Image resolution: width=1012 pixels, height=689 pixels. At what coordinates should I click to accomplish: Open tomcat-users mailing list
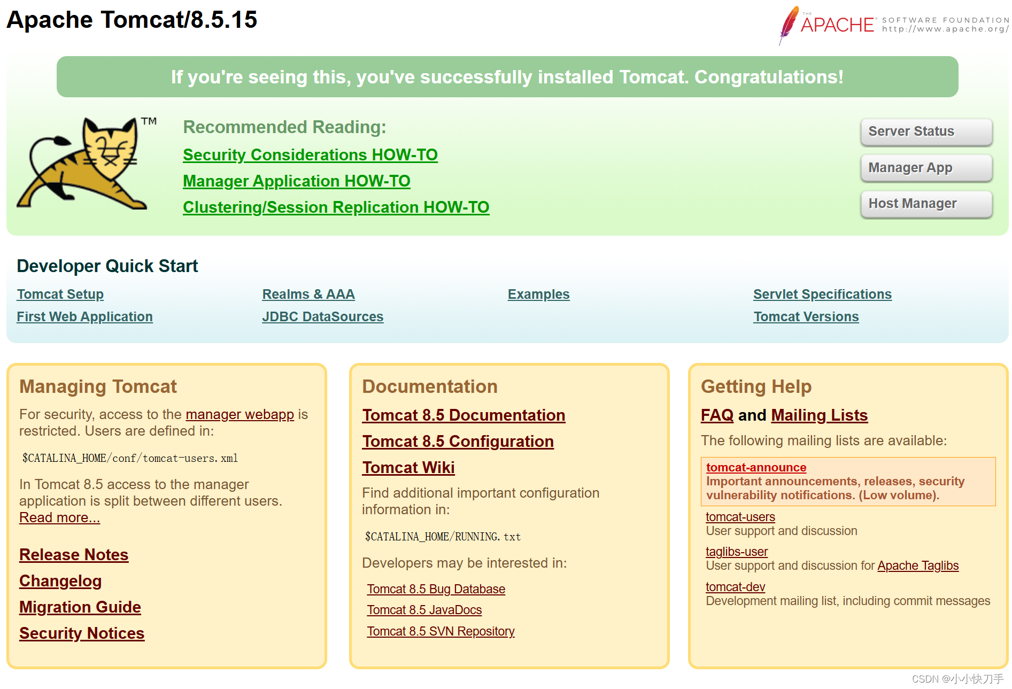[740, 517]
